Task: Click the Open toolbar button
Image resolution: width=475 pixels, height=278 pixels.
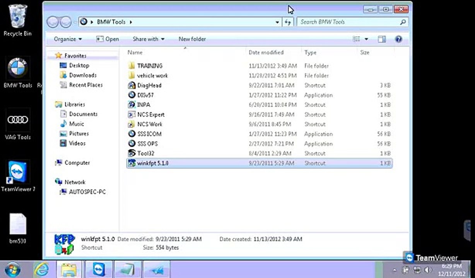Action: [x=108, y=39]
